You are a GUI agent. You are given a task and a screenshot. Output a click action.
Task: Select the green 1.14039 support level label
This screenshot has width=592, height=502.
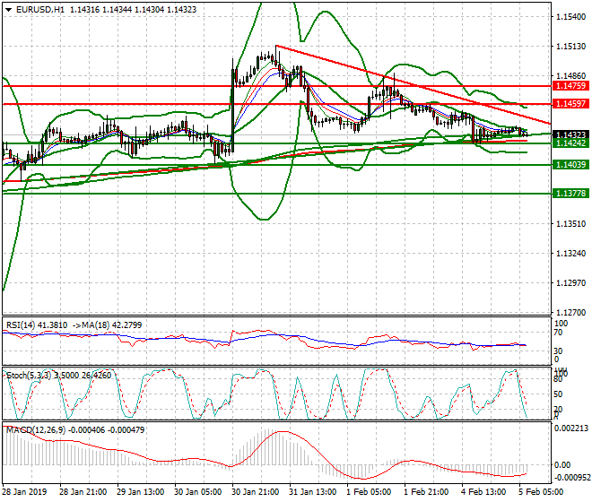pyautogui.click(x=570, y=165)
